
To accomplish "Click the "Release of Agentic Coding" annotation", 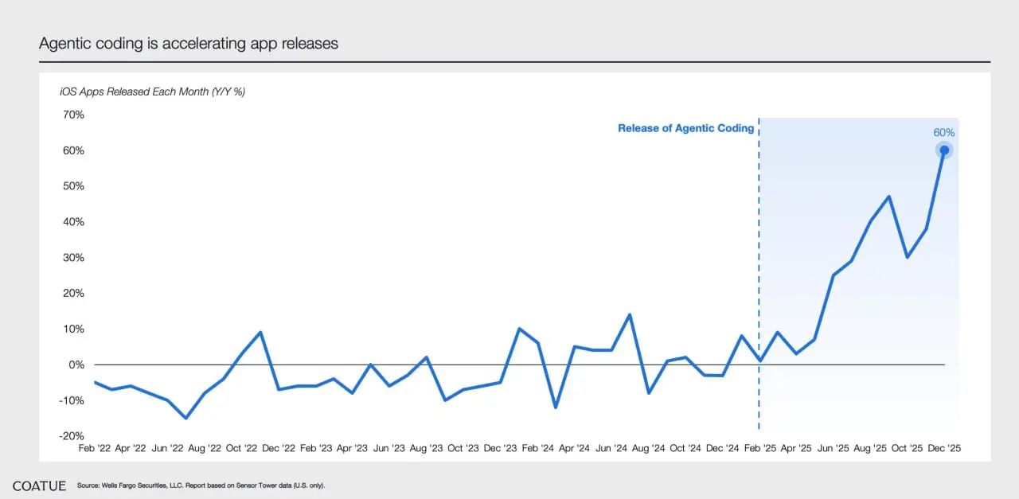I will 685,128.
